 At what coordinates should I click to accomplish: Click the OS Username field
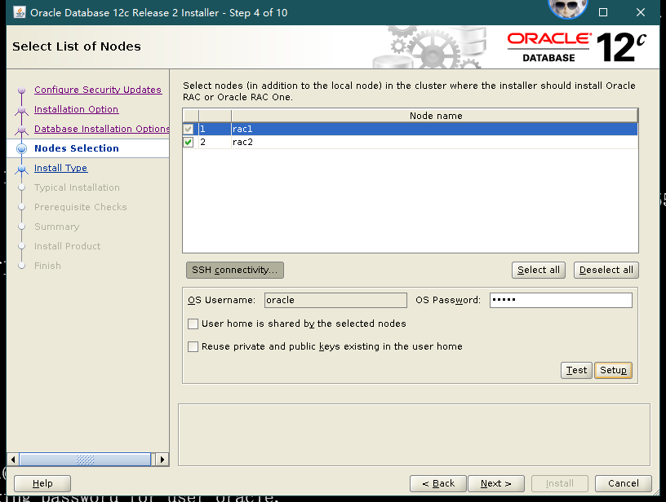pyautogui.click(x=335, y=300)
